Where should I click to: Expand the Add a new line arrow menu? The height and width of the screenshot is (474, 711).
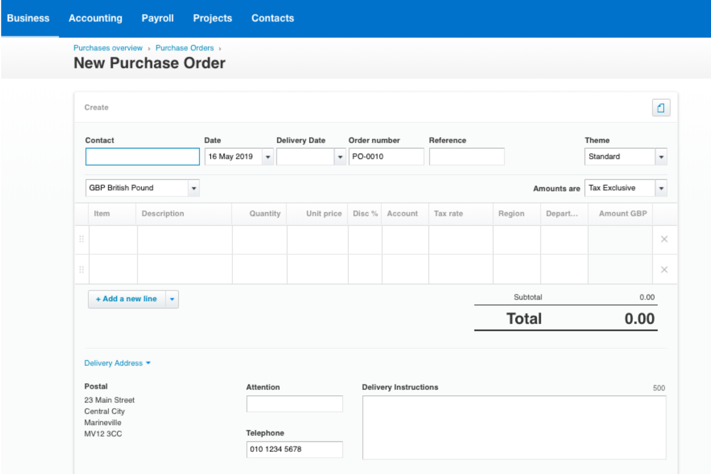point(172,299)
